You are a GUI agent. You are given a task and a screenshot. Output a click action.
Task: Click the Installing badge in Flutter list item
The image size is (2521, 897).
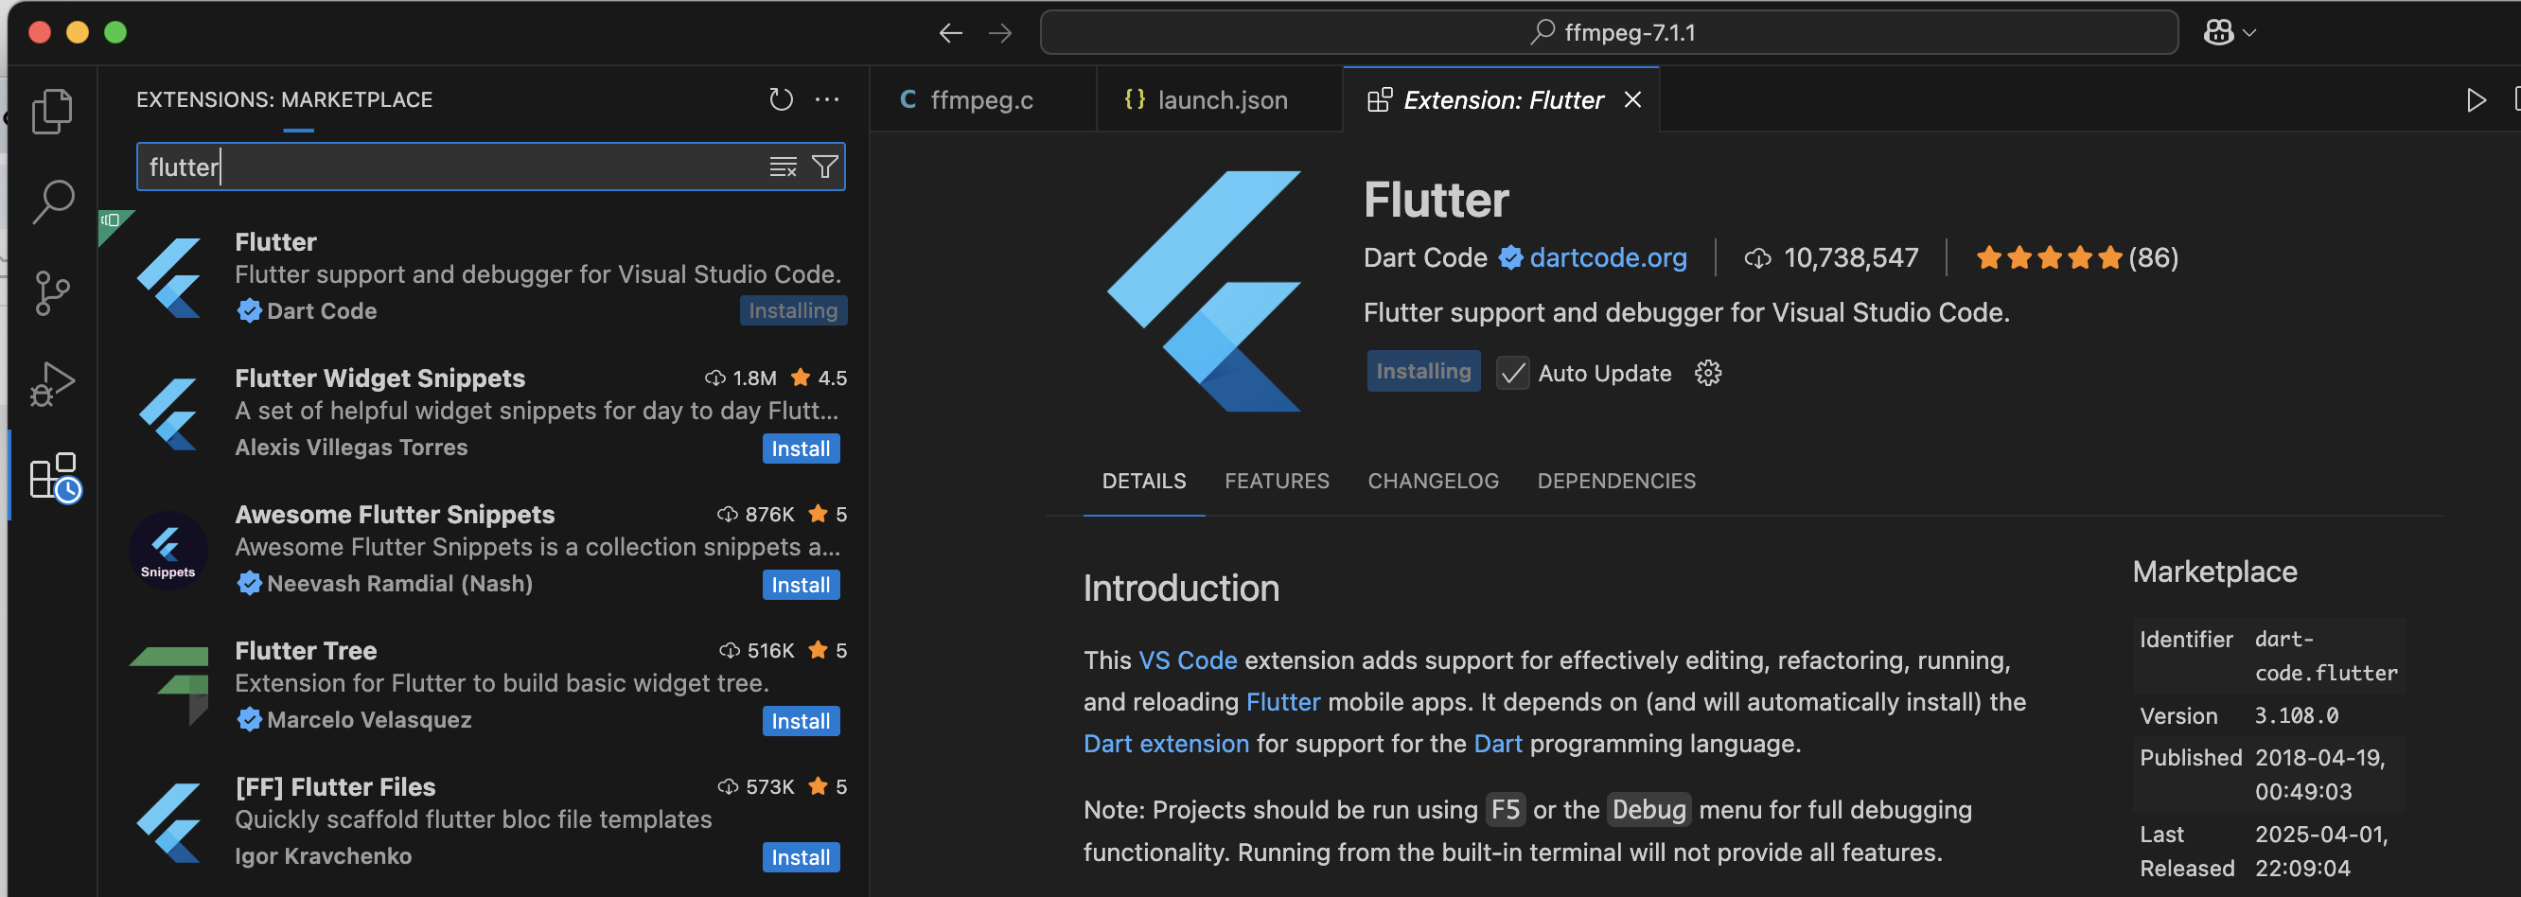pyautogui.click(x=793, y=311)
